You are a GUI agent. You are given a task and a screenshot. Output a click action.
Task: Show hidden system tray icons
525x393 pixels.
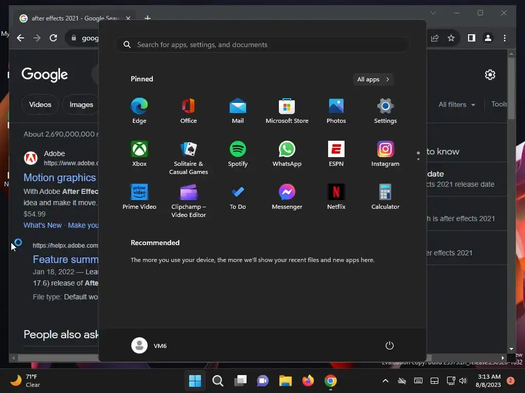pyautogui.click(x=386, y=381)
